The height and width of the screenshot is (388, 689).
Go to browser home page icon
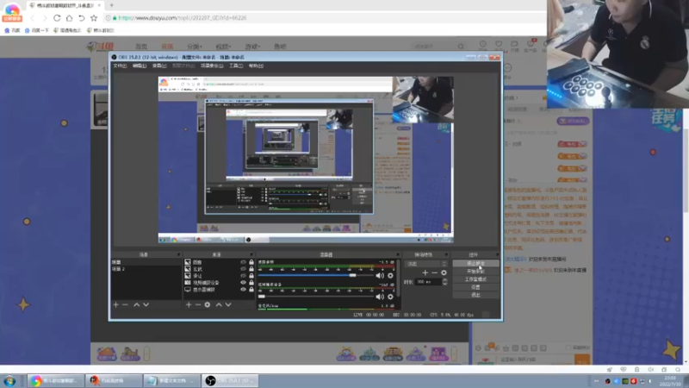tap(70, 18)
